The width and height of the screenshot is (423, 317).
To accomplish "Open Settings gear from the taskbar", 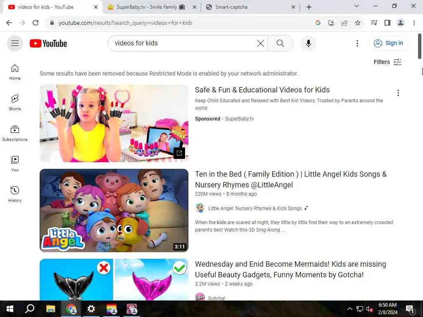I will (91, 309).
